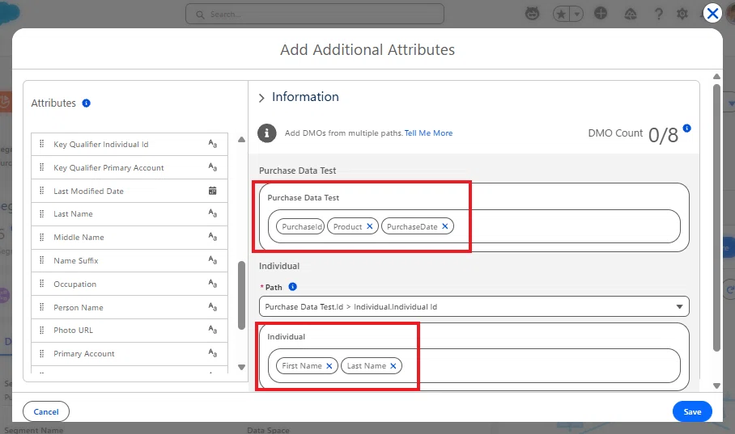
Task: Select Last Modified Date attribute
Action: coord(130,191)
